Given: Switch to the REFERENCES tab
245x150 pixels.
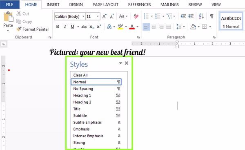Looking at the screenshot, I should click(x=139, y=4).
